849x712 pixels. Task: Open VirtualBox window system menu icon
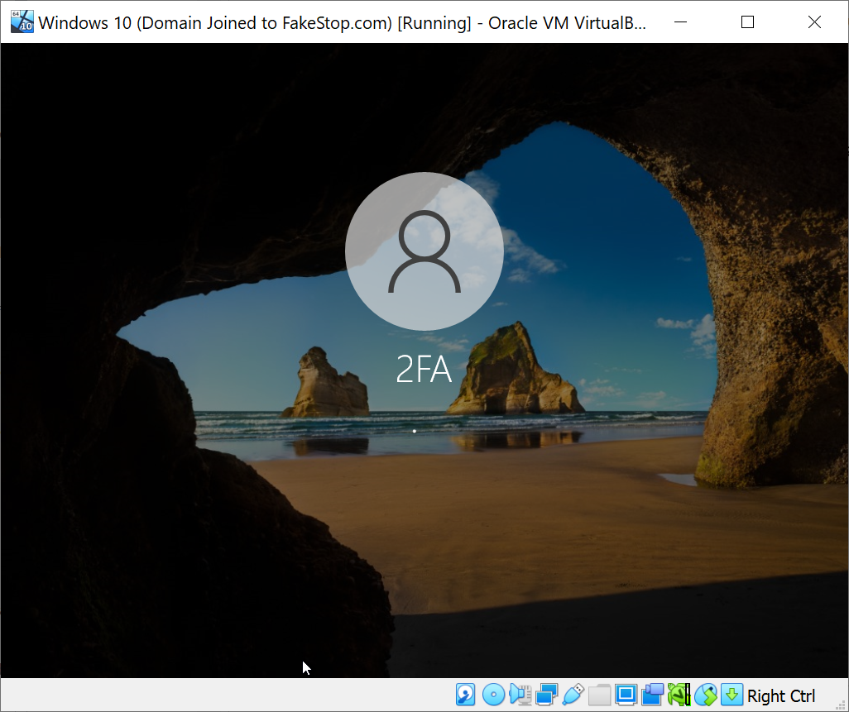point(22,22)
